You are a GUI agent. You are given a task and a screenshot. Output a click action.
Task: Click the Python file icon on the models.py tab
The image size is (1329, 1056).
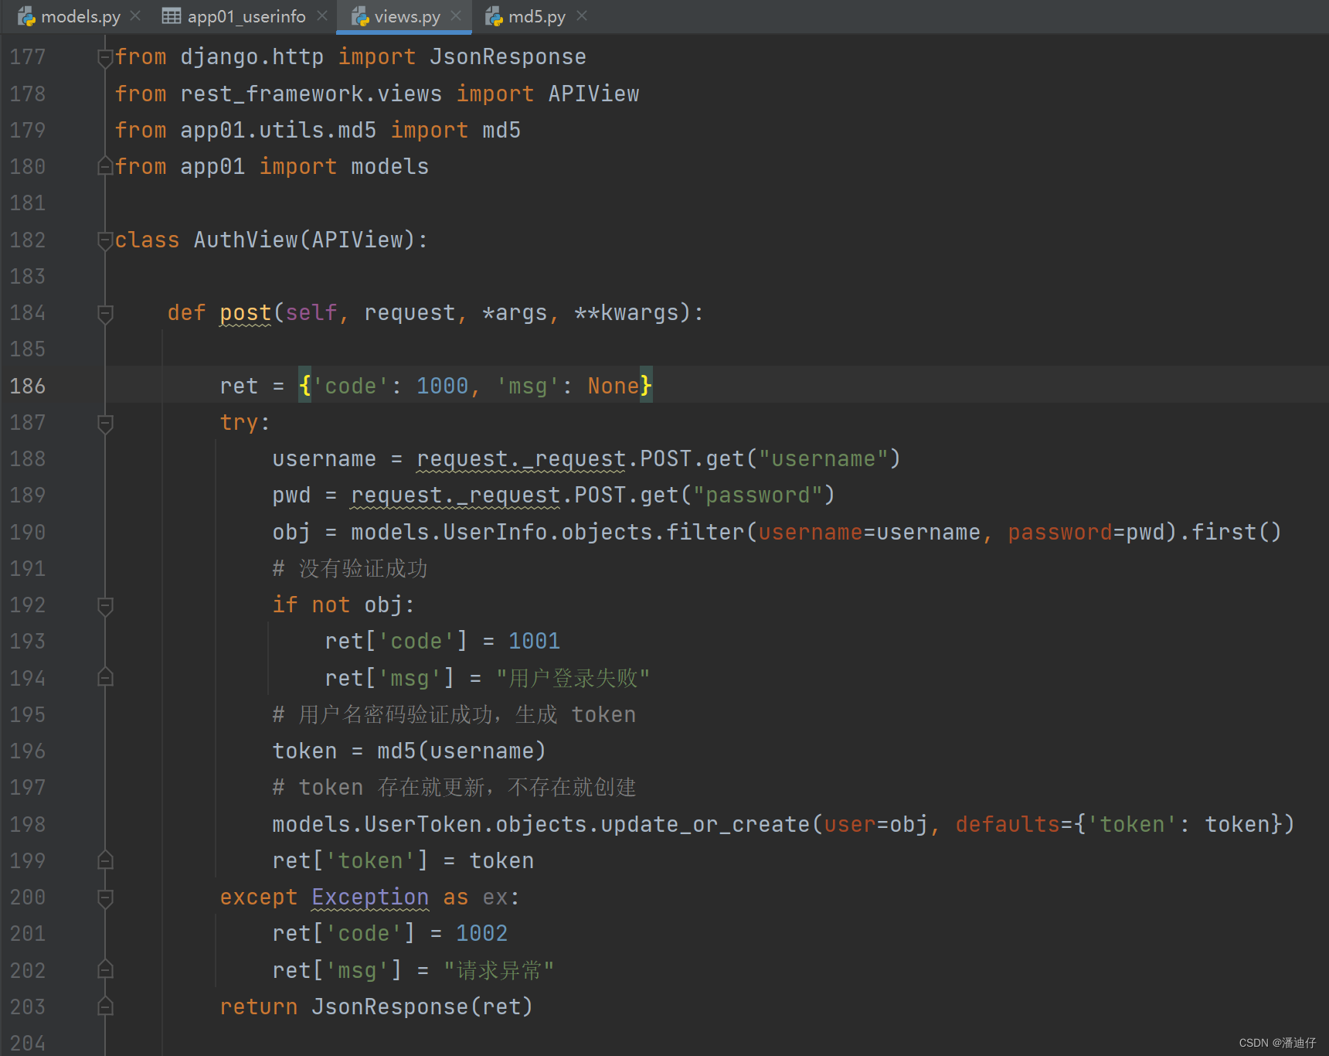point(27,15)
